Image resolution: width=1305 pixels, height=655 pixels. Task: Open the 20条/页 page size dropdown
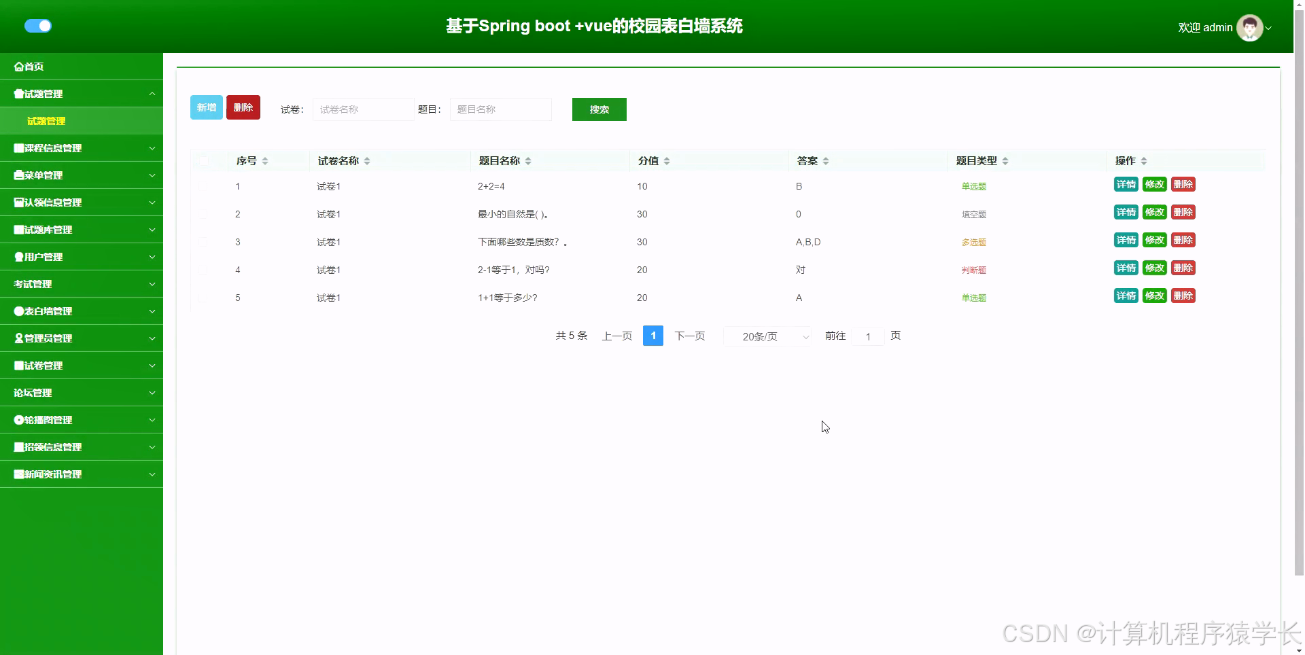[x=767, y=336]
